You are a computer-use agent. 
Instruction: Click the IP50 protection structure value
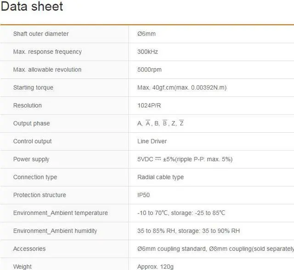point(144,195)
